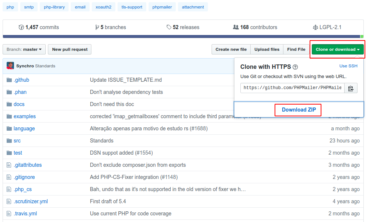Click the .travis.yml file icon
The width and height of the screenshot is (366, 222).
click(9, 214)
